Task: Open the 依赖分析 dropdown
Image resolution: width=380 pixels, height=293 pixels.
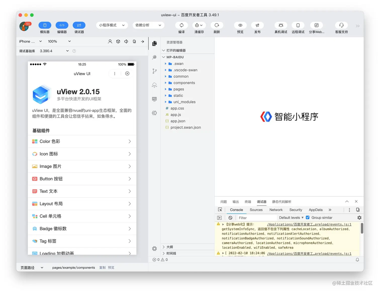Action: [x=148, y=25]
